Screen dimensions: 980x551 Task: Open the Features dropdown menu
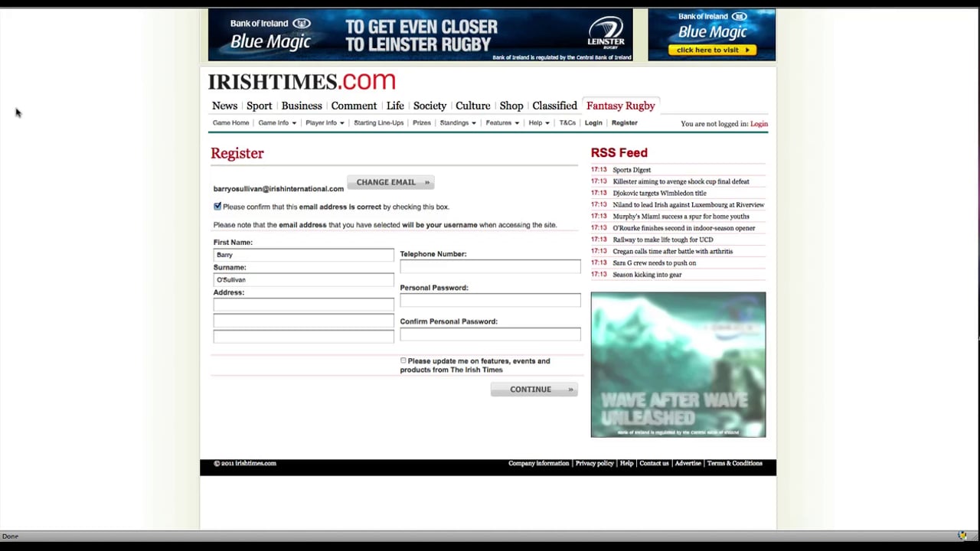point(502,122)
